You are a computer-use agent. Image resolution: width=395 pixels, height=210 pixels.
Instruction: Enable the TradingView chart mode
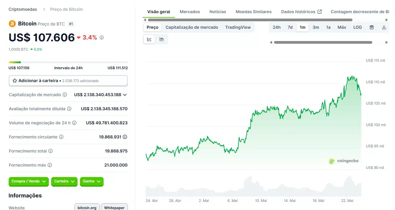238,27
